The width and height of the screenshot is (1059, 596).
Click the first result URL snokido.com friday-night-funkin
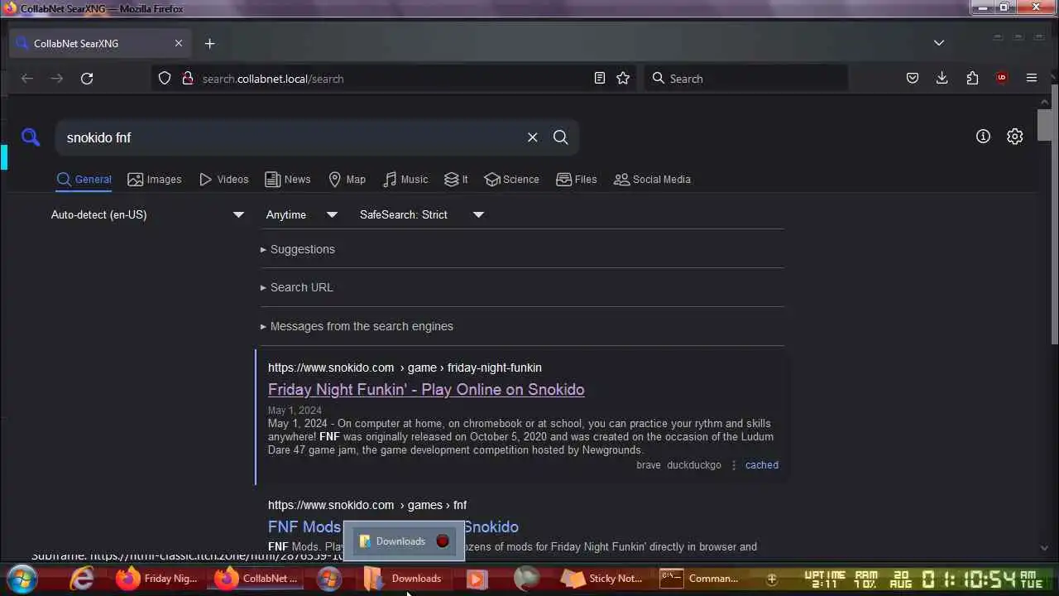[x=405, y=368]
